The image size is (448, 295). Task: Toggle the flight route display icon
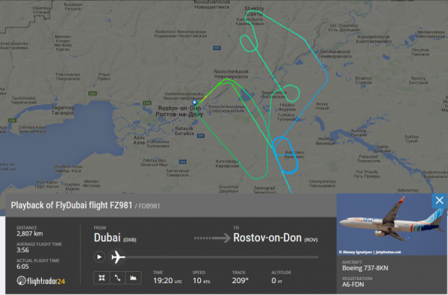pyautogui.click(x=117, y=278)
